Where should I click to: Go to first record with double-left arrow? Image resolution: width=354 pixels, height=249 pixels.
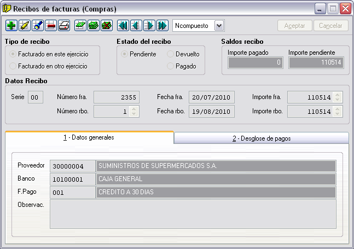123,26
